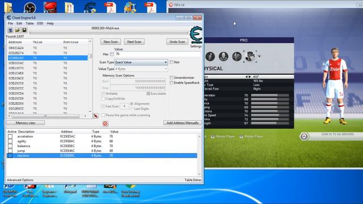
Task: Enable Pause the game while scanning
Action: 103,115
